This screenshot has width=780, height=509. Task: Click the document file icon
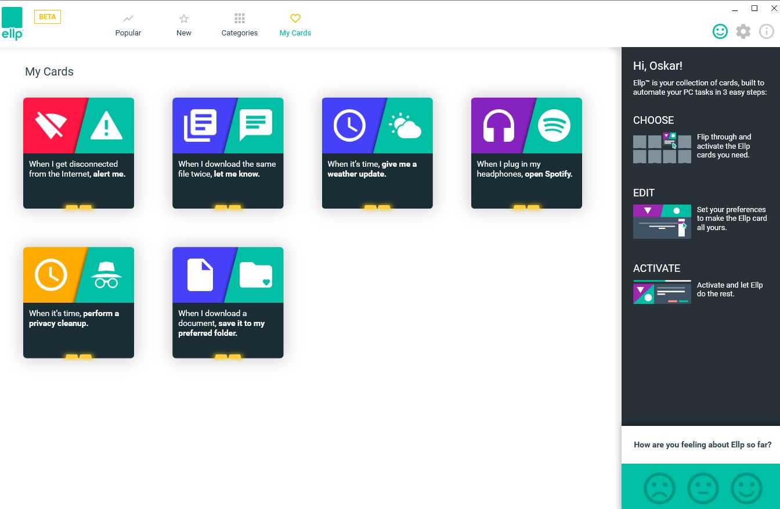click(200, 275)
